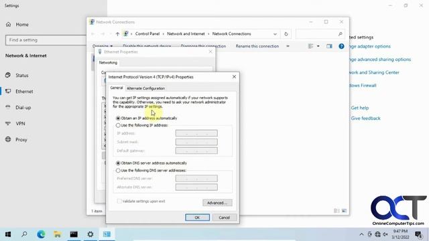Click the Preferred DNS server field
The image size is (429, 241).
[196, 179]
